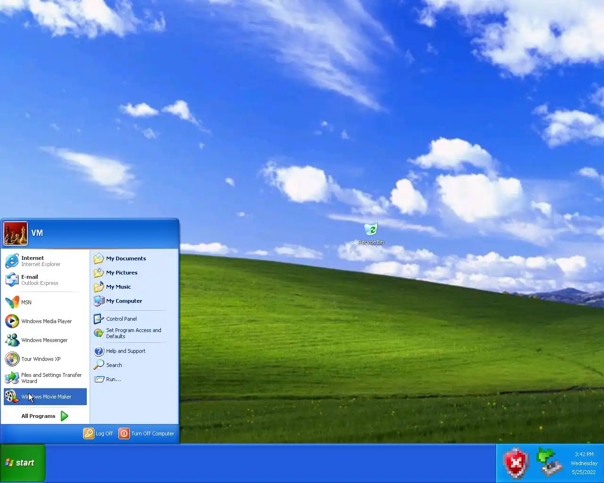
Task: Open Windows Media Player icon
Action: click(x=12, y=321)
